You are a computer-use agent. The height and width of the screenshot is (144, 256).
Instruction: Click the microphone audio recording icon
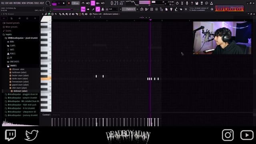(187, 3)
